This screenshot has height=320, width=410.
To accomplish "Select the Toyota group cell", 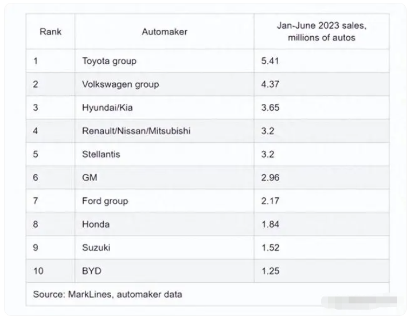I will [x=110, y=61].
